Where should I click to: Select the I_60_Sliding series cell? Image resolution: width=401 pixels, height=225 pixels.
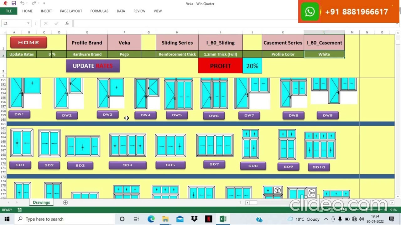click(220, 43)
